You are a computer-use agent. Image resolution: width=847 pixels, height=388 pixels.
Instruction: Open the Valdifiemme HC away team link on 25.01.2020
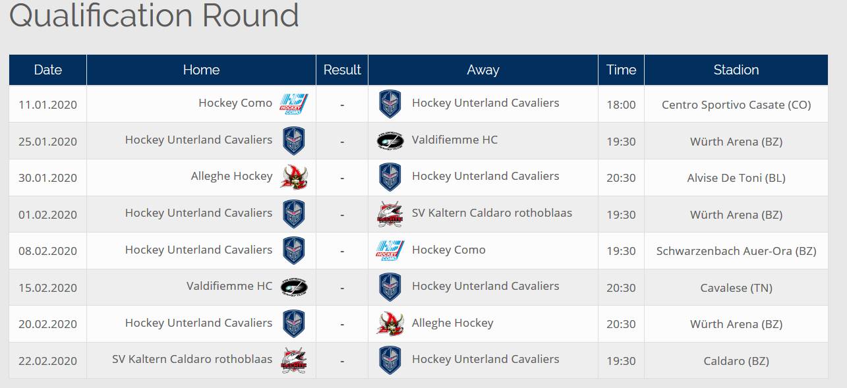[x=455, y=140]
